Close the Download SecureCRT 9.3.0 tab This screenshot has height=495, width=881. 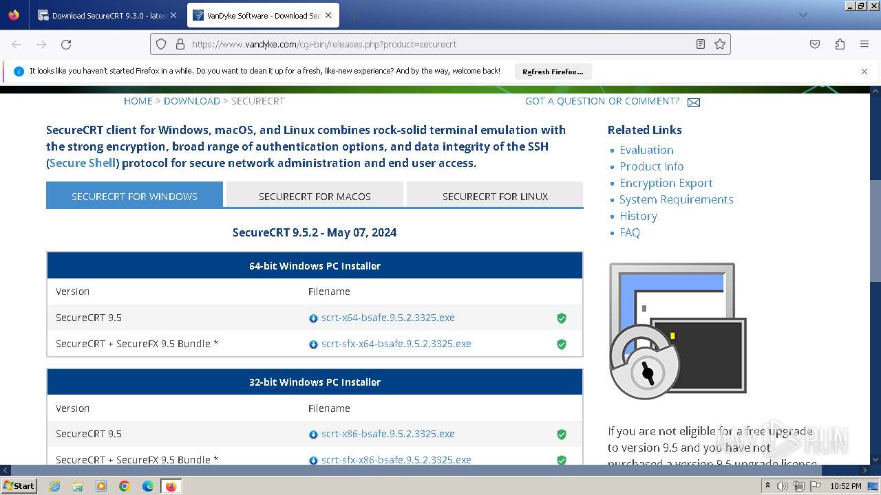(173, 15)
